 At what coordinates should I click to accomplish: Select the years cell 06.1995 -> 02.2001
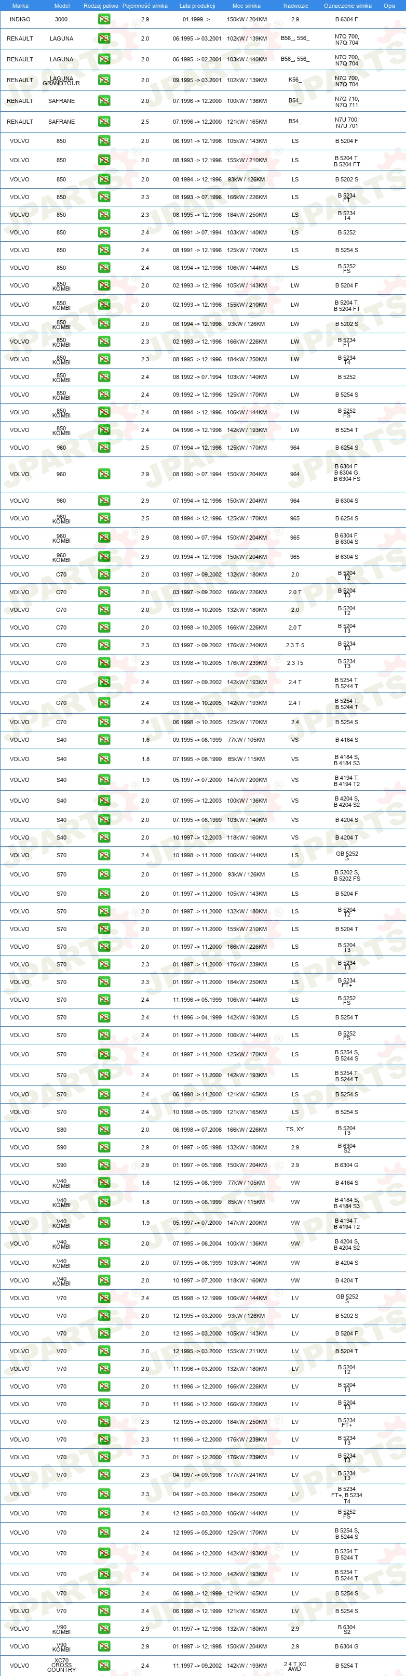197,59
